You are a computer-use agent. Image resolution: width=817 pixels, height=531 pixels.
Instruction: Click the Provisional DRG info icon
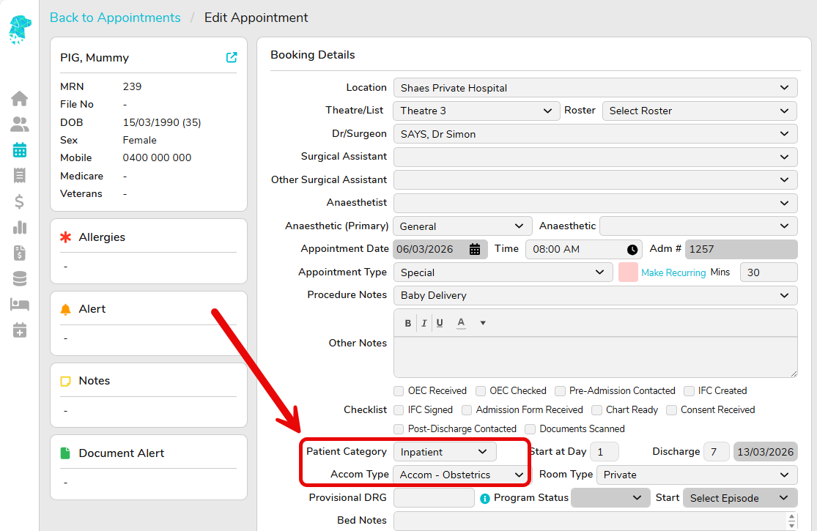[x=484, y=499]
